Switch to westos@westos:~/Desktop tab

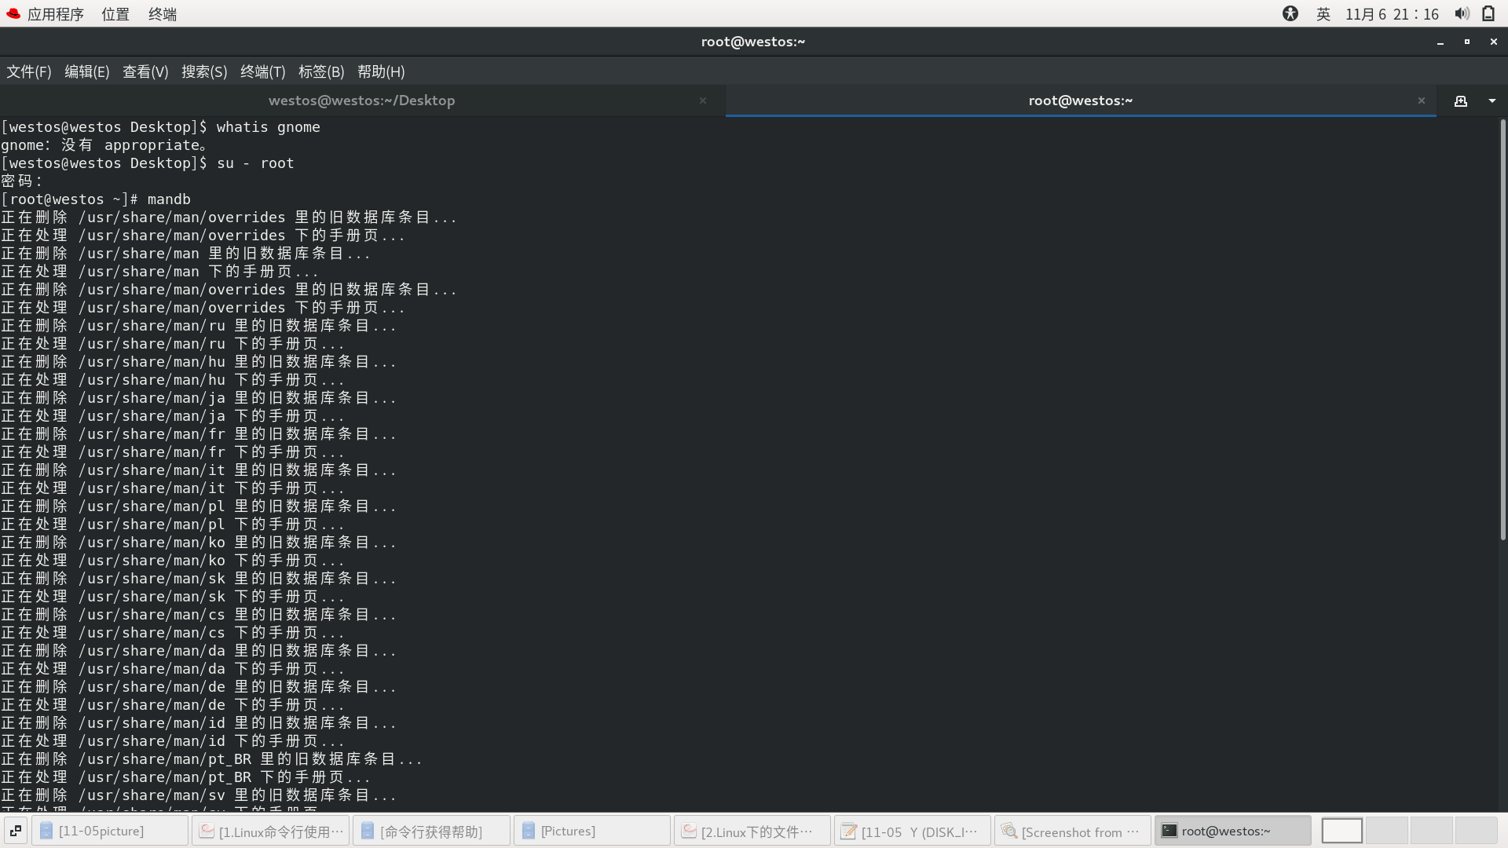point(361,101)
